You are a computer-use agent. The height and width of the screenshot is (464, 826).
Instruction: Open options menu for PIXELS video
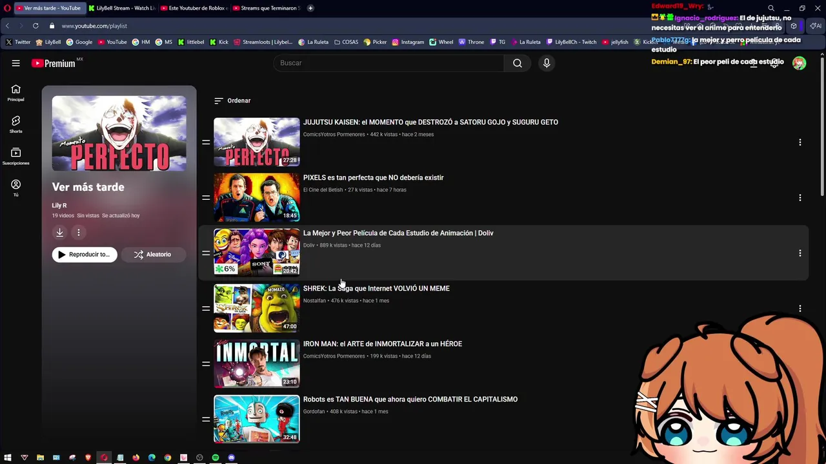pyautogui.click(x=800, y=198)
